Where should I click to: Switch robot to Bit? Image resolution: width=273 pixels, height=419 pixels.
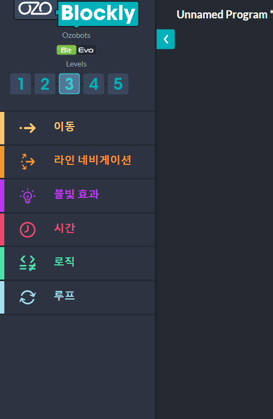pyautogui.click(x=67, y=50)
